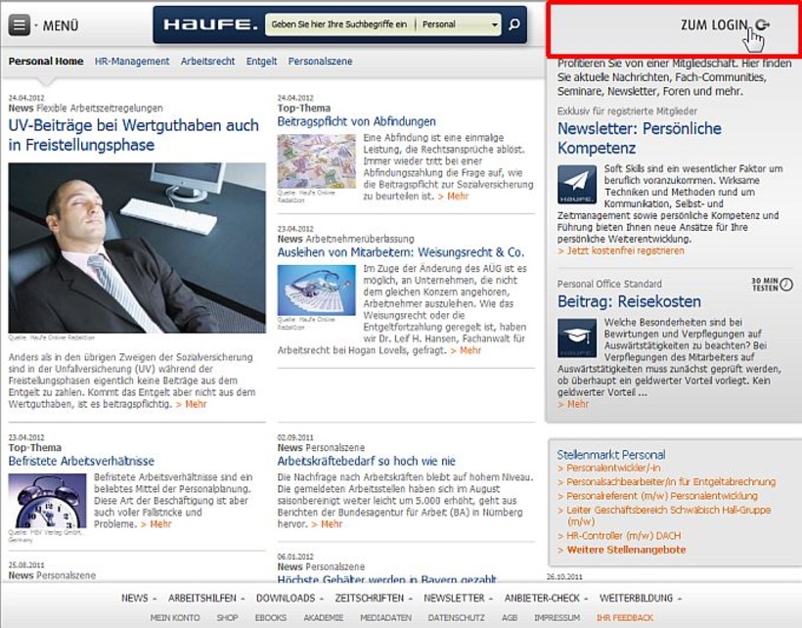Open the Arbeitsrecht navigation tab
The height and width of the screenshot is (628, 802).
(202, 61)
